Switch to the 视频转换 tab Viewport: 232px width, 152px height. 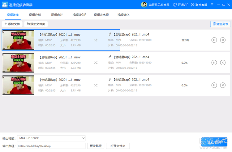click(x=13, y=15)
